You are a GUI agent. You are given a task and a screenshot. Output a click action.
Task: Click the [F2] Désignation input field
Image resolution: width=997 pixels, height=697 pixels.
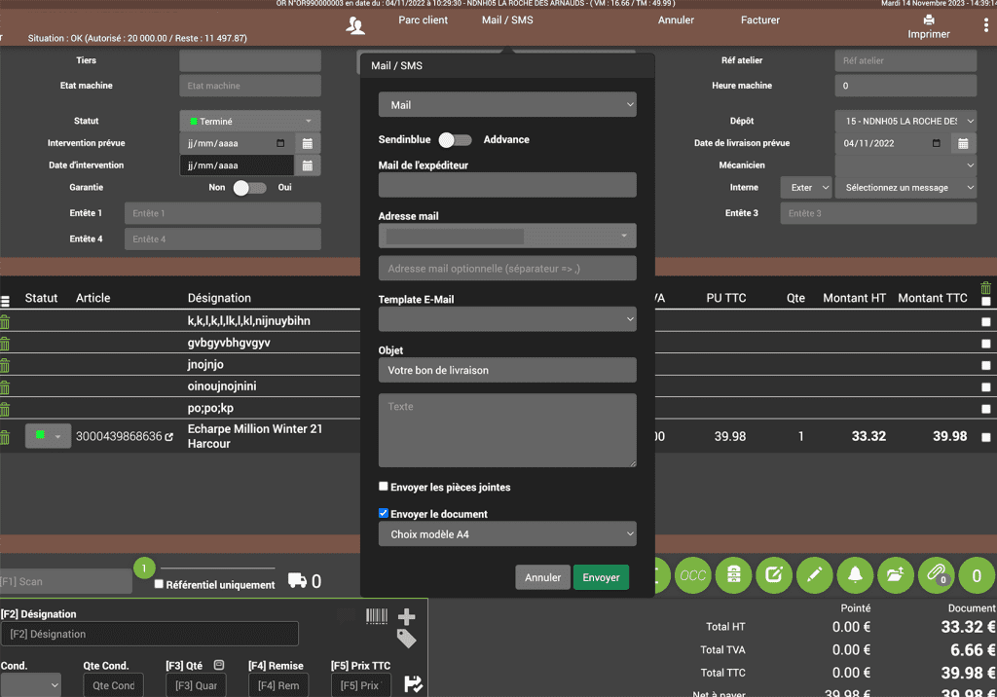150,634
